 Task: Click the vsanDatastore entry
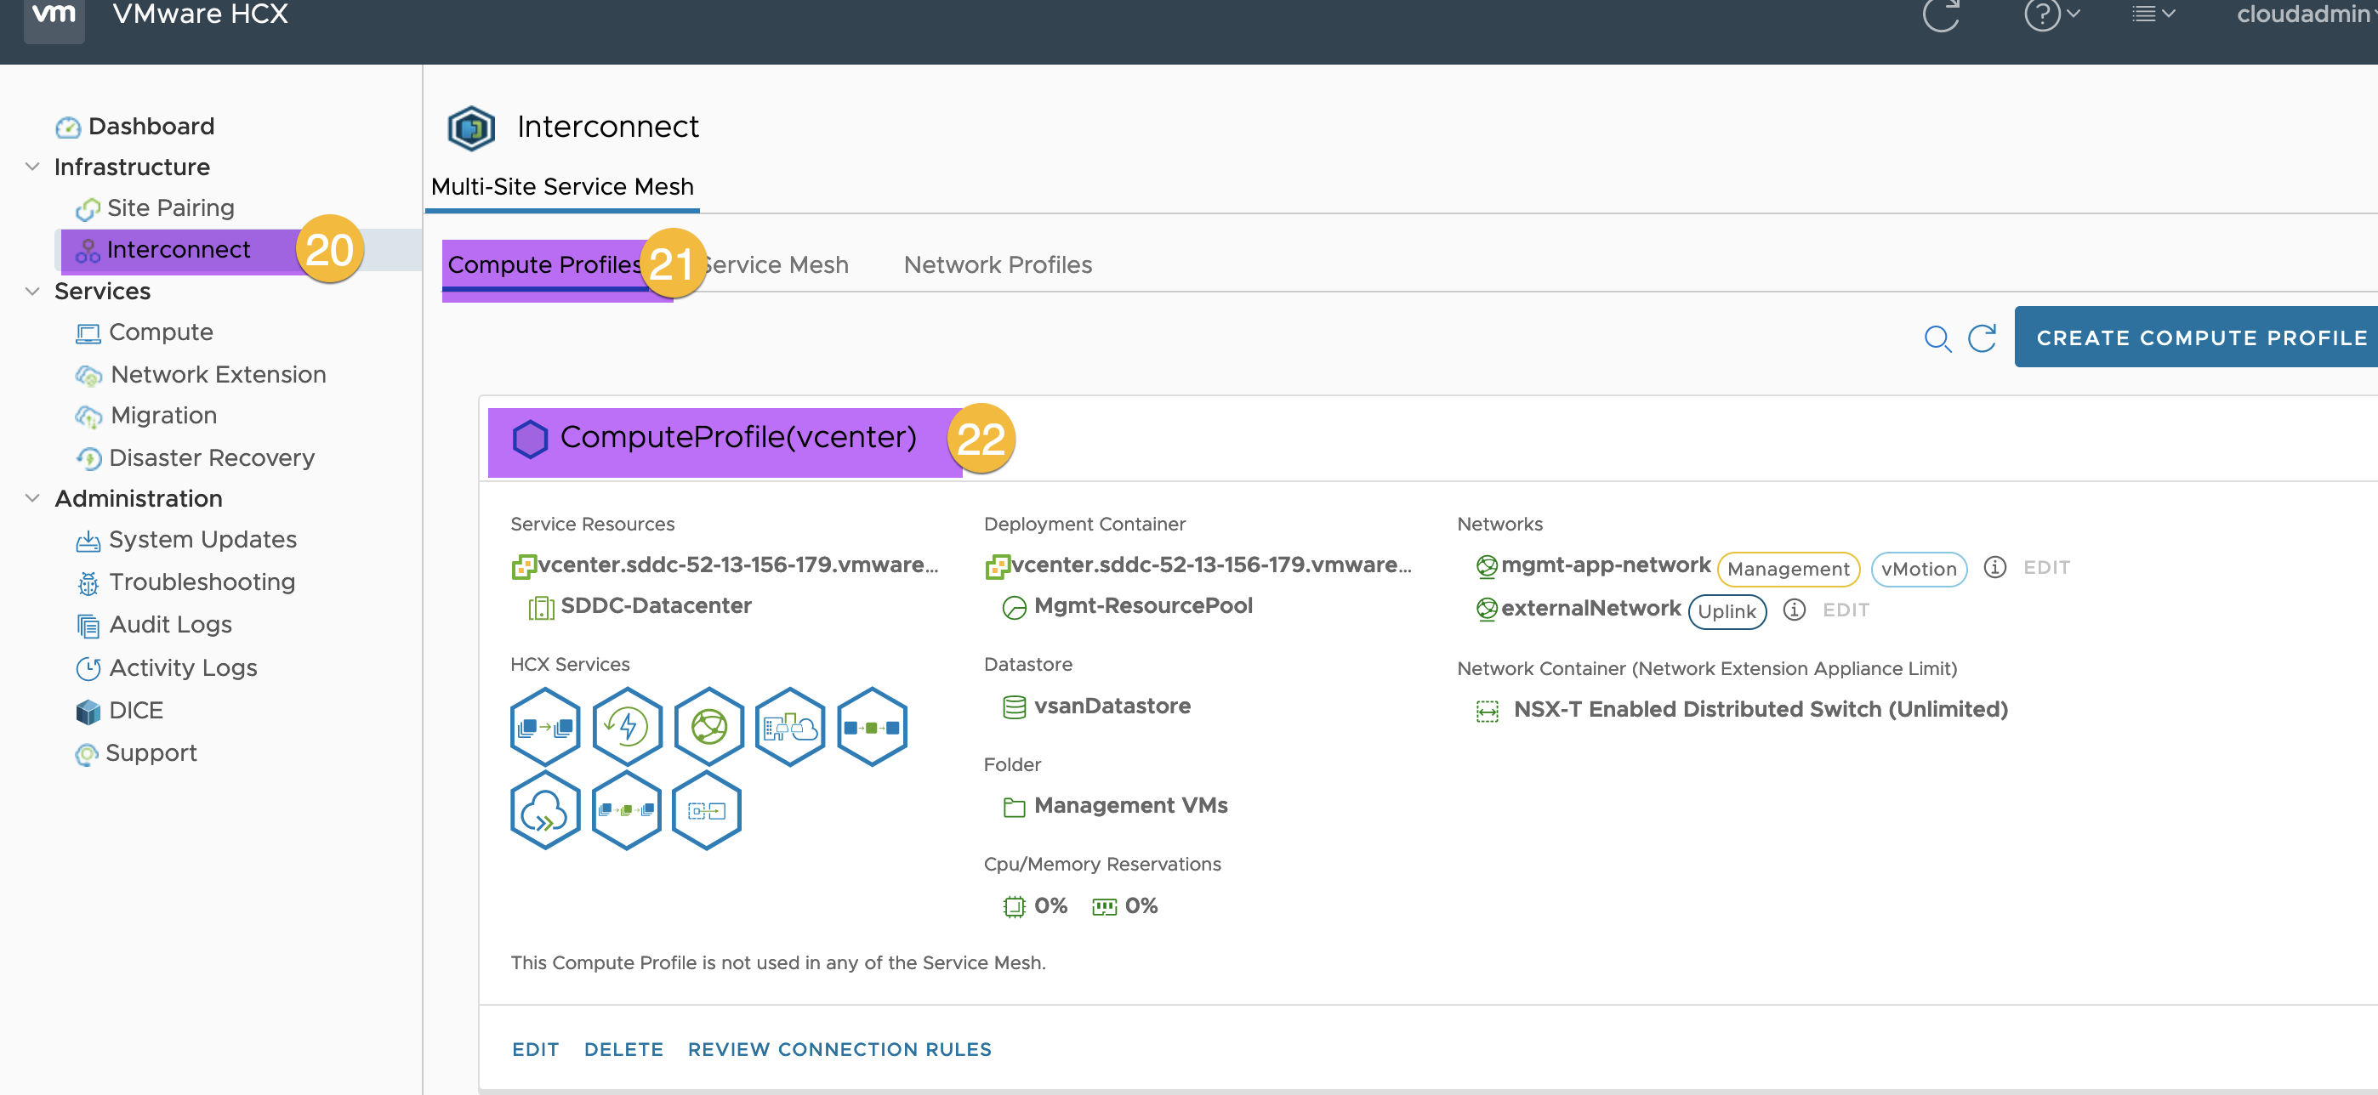pos(1096,706)
